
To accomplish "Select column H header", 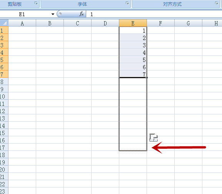I will coord(212,23).
